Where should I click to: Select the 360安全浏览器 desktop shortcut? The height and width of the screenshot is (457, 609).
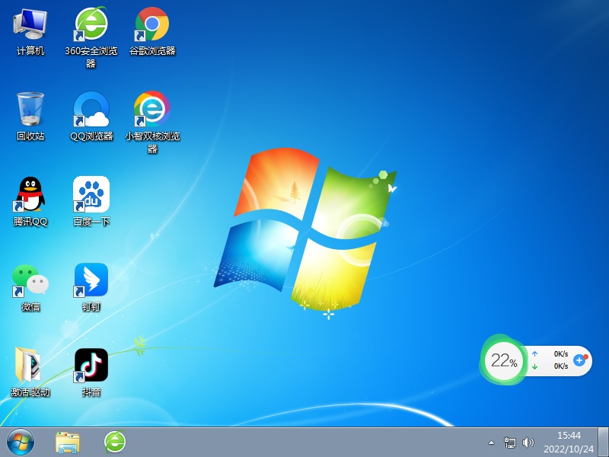(91, 37)
